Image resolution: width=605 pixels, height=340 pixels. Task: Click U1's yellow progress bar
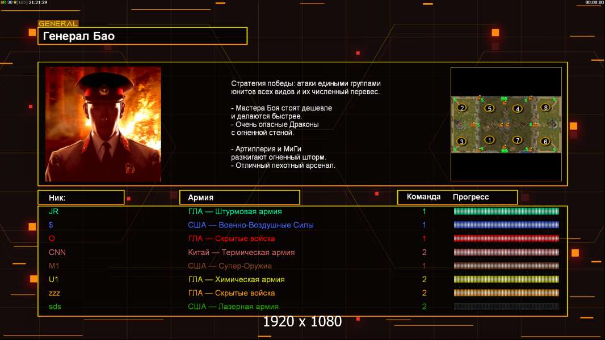506,279
